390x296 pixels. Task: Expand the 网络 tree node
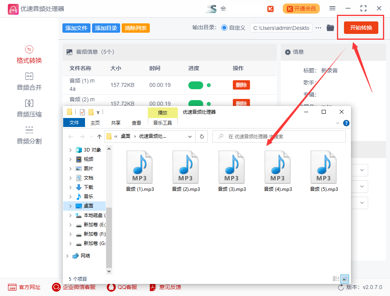[67, 256]
